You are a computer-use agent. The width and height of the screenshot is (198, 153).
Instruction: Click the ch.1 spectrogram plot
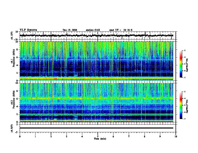(96, 61)
